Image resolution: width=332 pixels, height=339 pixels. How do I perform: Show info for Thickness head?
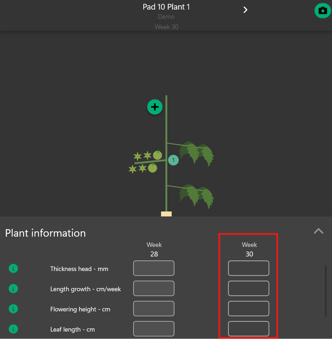[x=13, y=269]
